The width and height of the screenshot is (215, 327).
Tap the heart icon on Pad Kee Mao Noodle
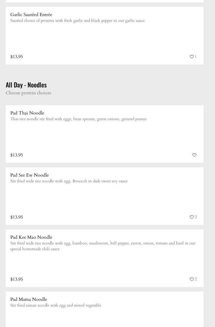point(192,279)
